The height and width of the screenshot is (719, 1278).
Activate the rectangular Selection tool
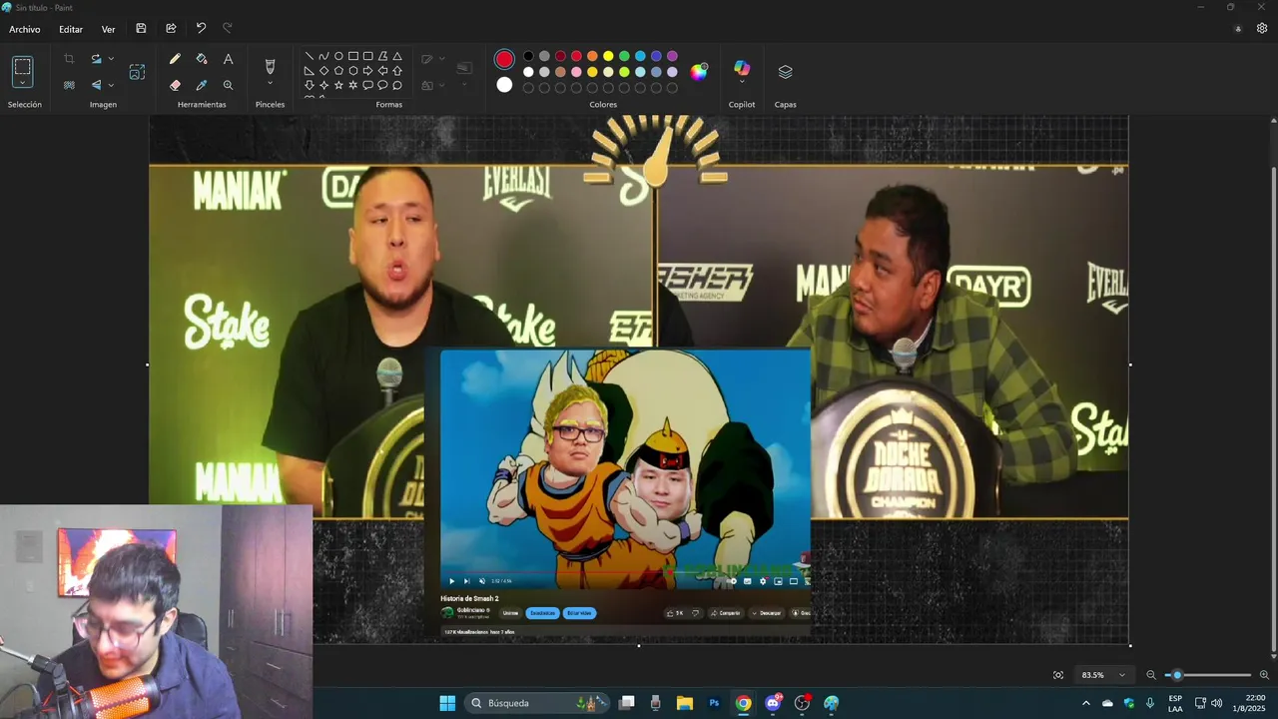tap(22, 67)
